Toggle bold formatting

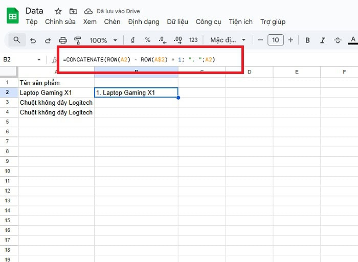[307, 40]
